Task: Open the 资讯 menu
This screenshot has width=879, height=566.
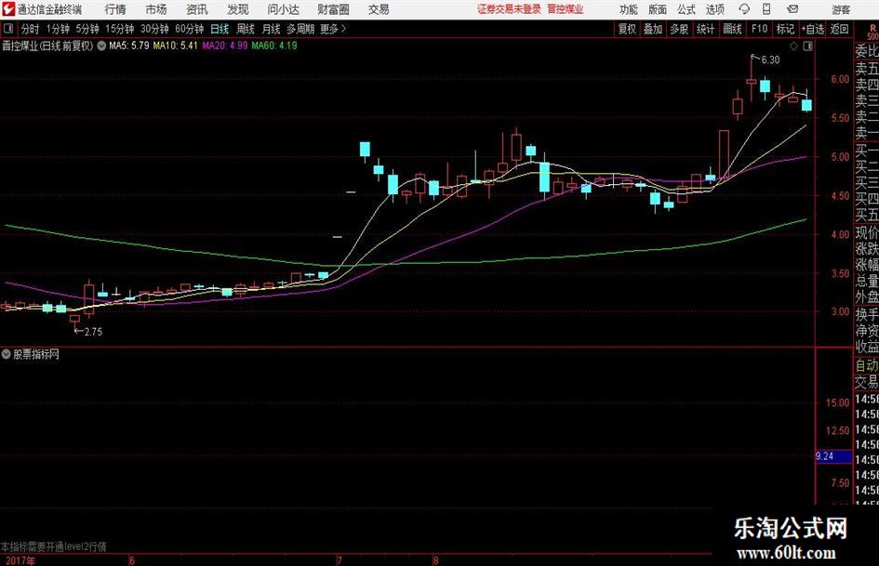Action: point(197,9)
